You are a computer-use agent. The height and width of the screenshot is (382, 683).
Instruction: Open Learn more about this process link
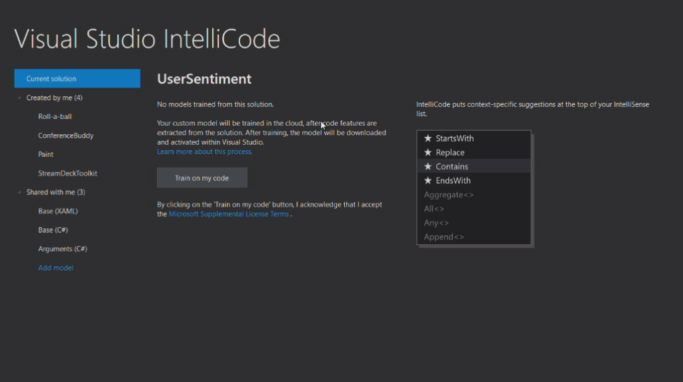click(x=205, y=152)
